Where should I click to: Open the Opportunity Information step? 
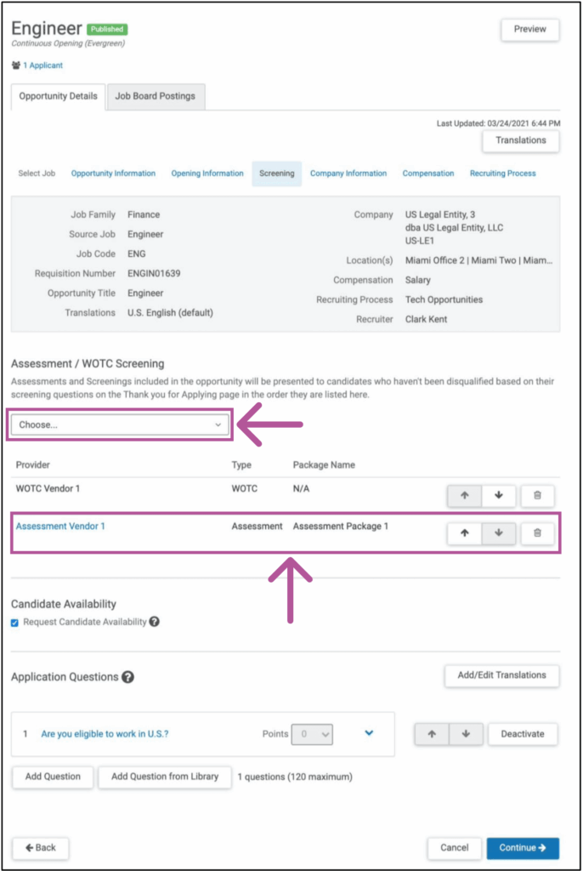click(x=113, y=174)
